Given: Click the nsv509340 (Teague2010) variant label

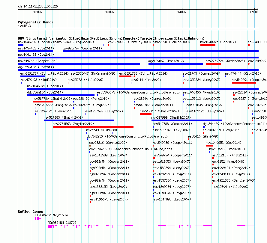Looking at the screenshot, I should 74,42.
